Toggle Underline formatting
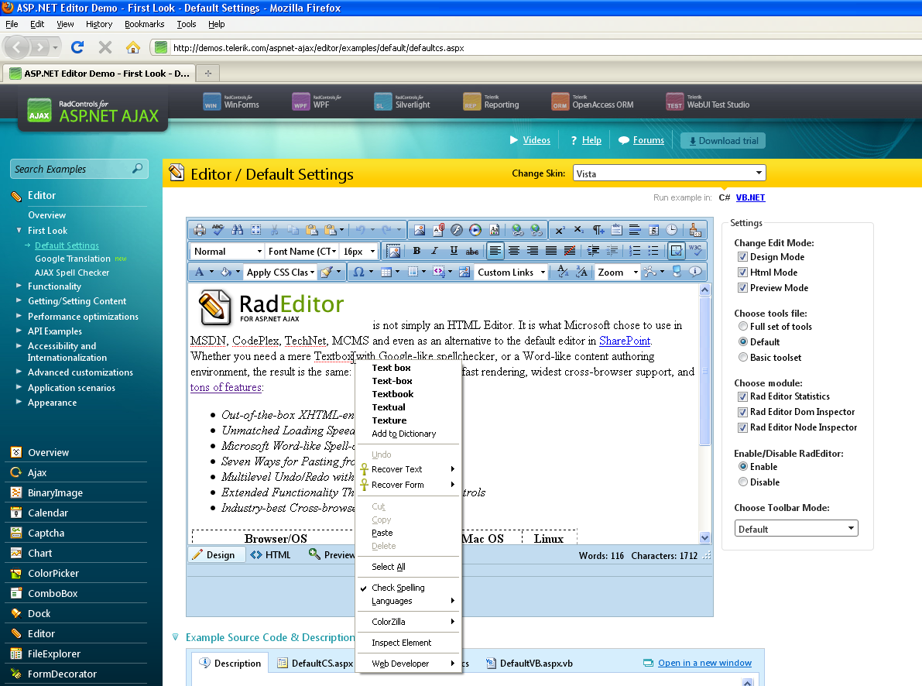Image resolution: width=922 pixels, height=686 pixels. coord(454,251)
